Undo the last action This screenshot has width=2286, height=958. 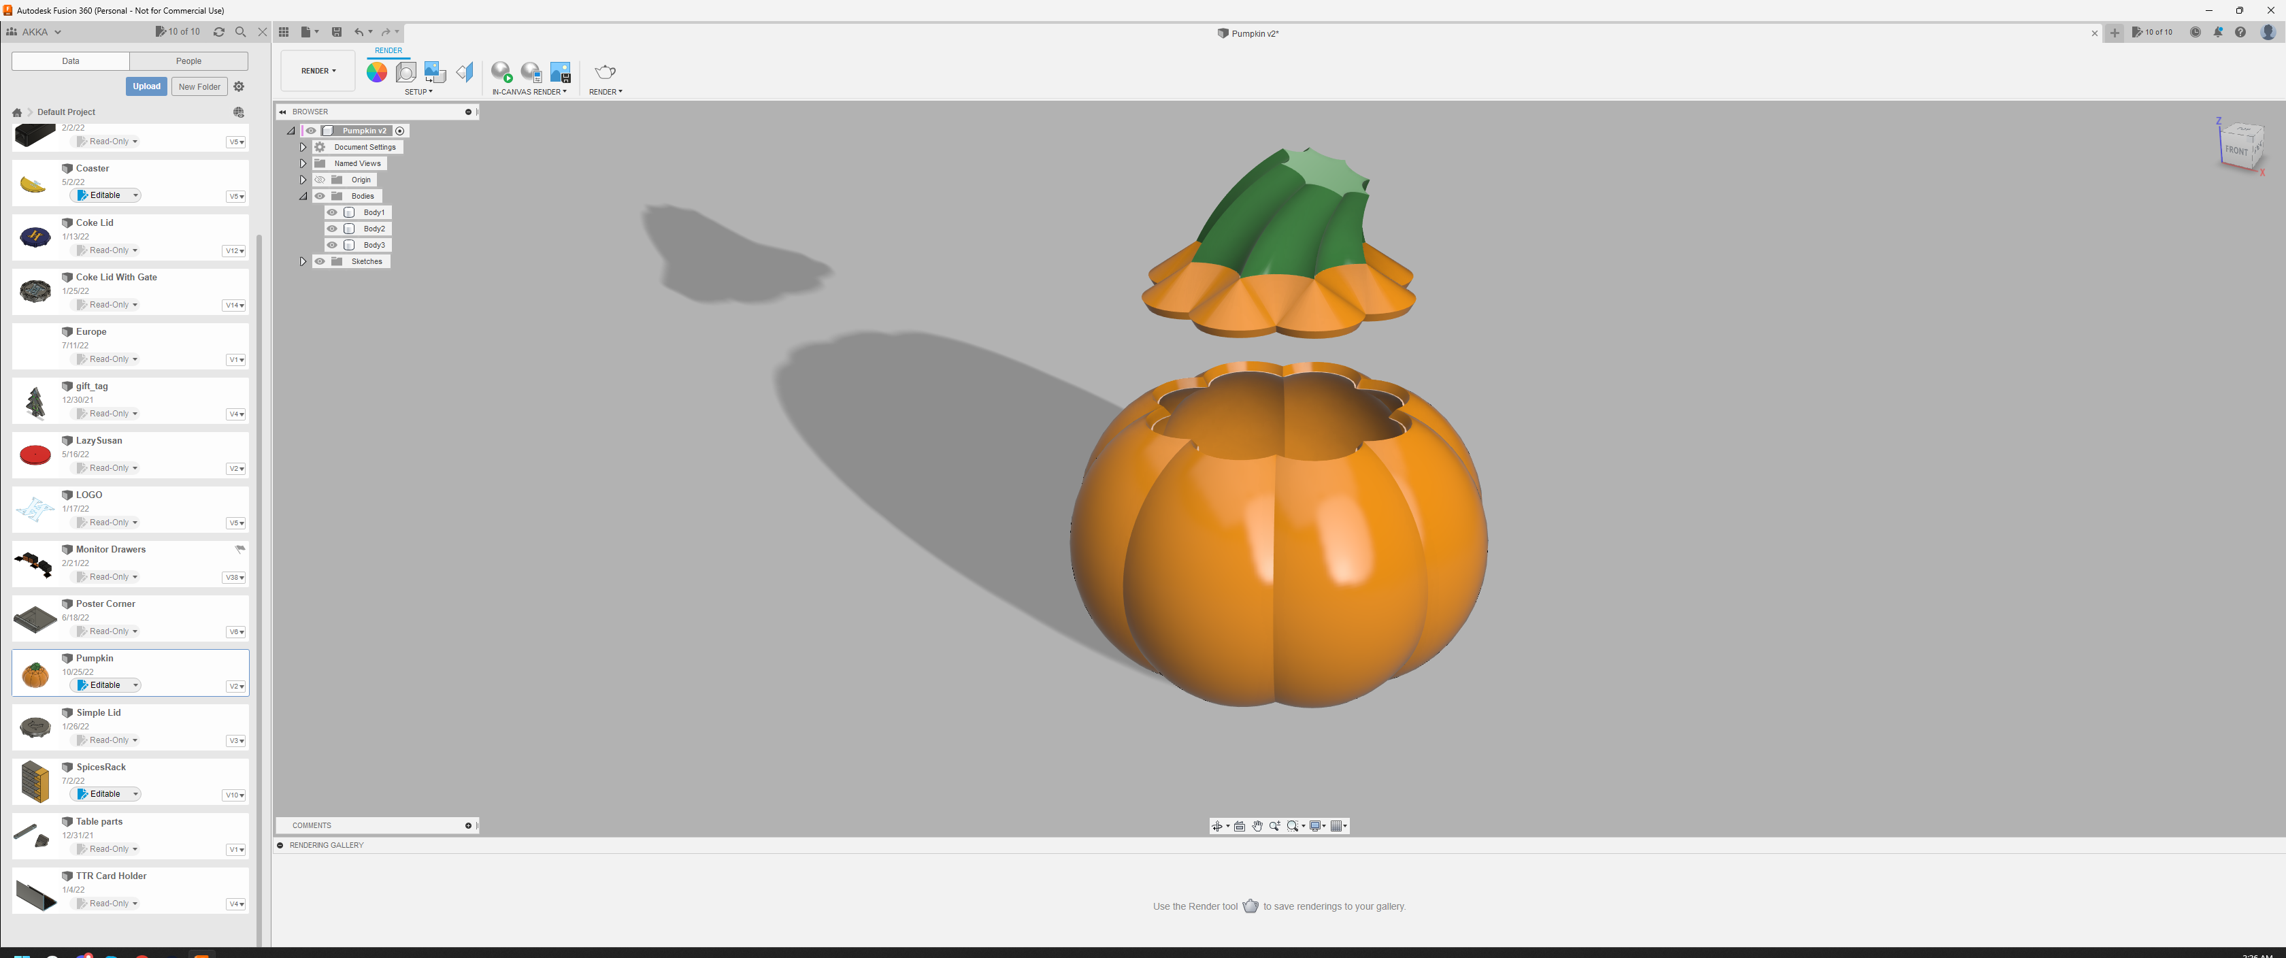coord(359,32)
